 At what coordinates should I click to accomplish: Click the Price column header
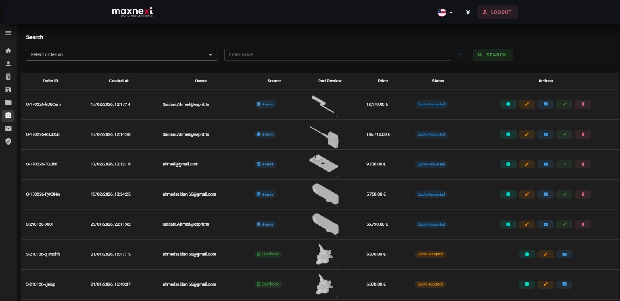point(382,81)
